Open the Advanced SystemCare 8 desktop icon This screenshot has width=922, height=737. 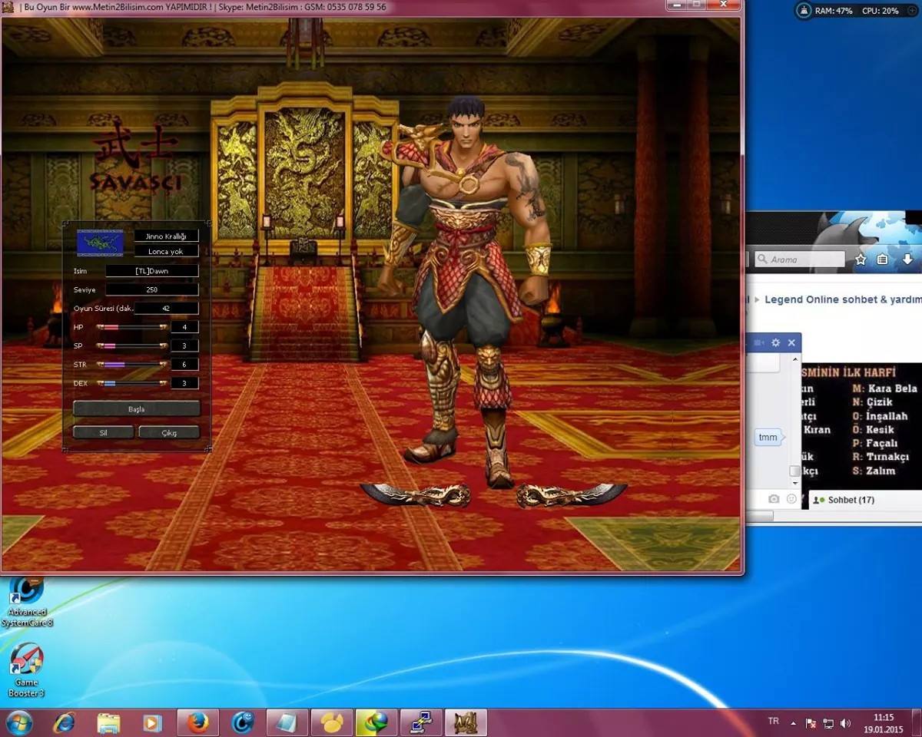(x=27, y=600)
